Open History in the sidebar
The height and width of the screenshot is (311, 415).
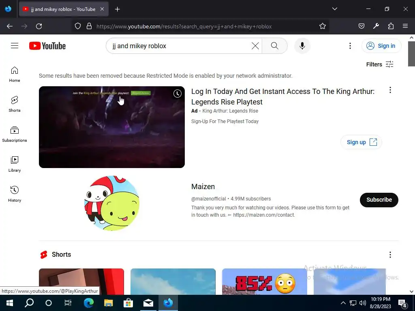click(x=15, y=194)
